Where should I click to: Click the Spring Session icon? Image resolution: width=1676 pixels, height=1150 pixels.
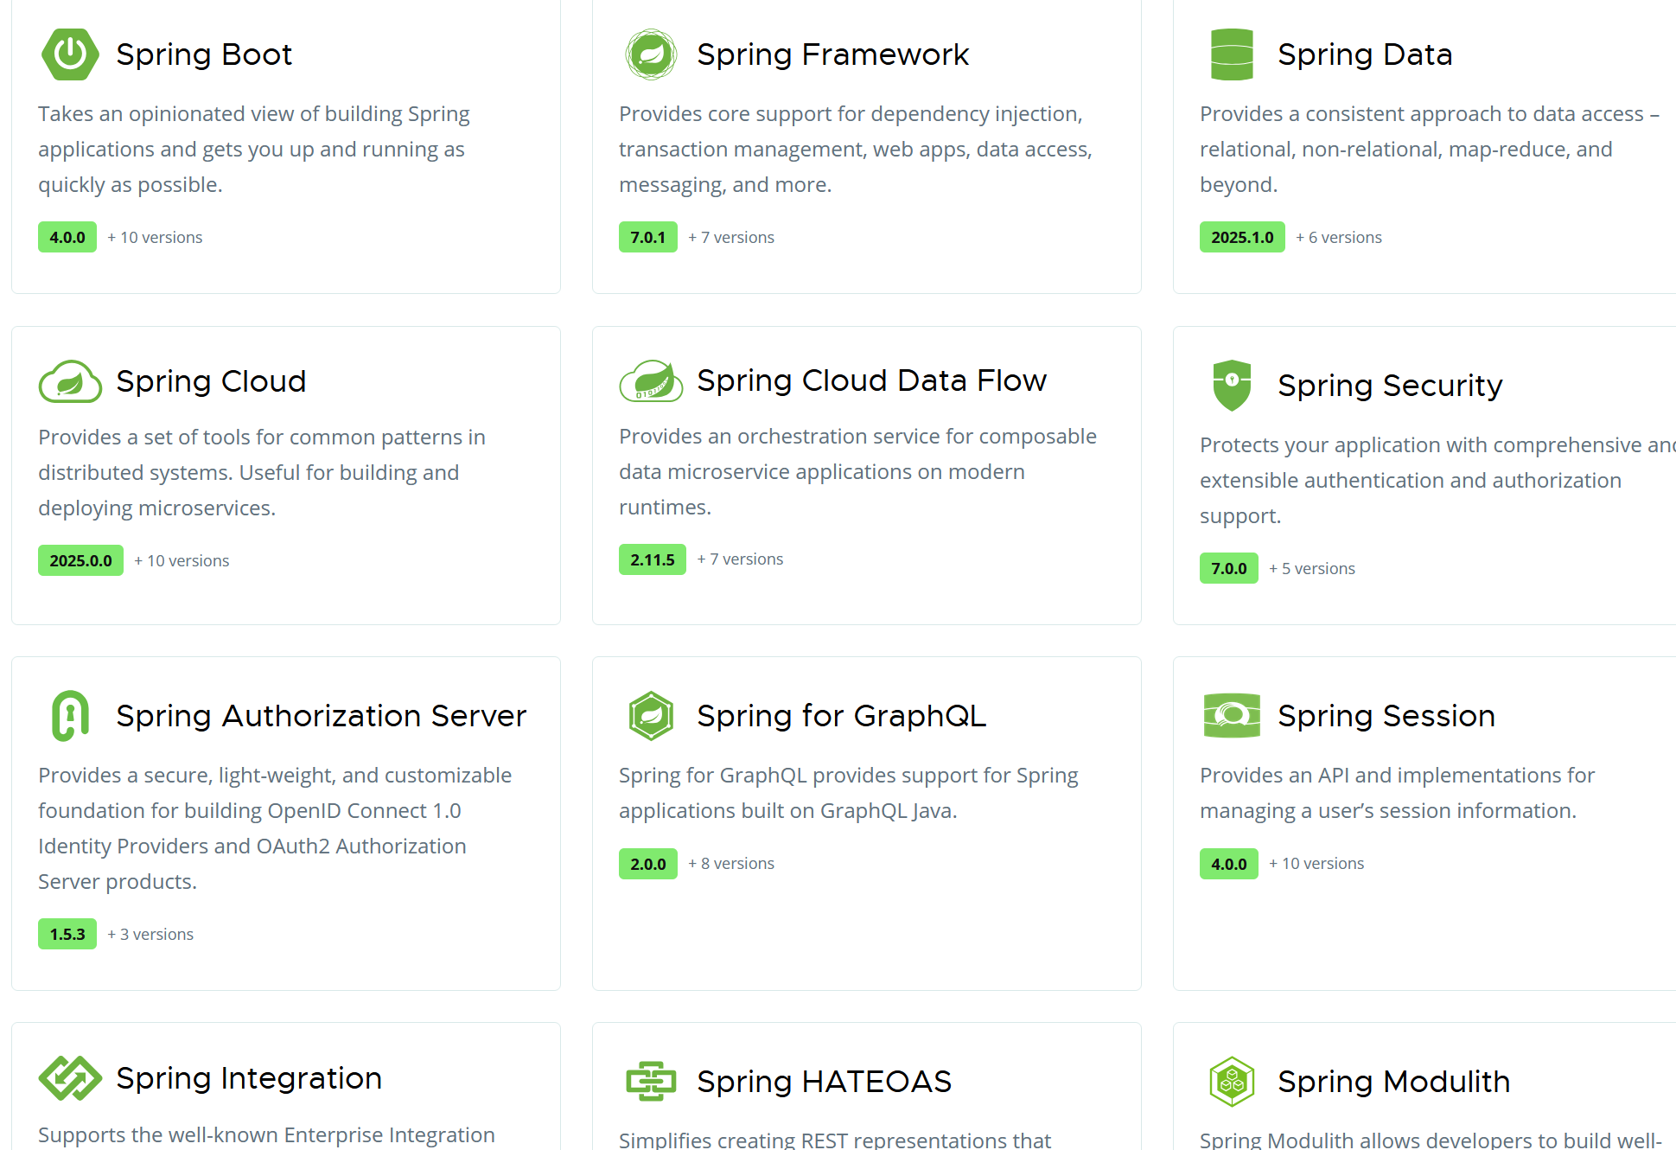click(x=1232, y=716)
